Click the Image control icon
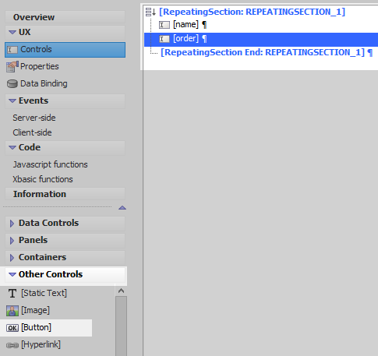 [12, 311]
